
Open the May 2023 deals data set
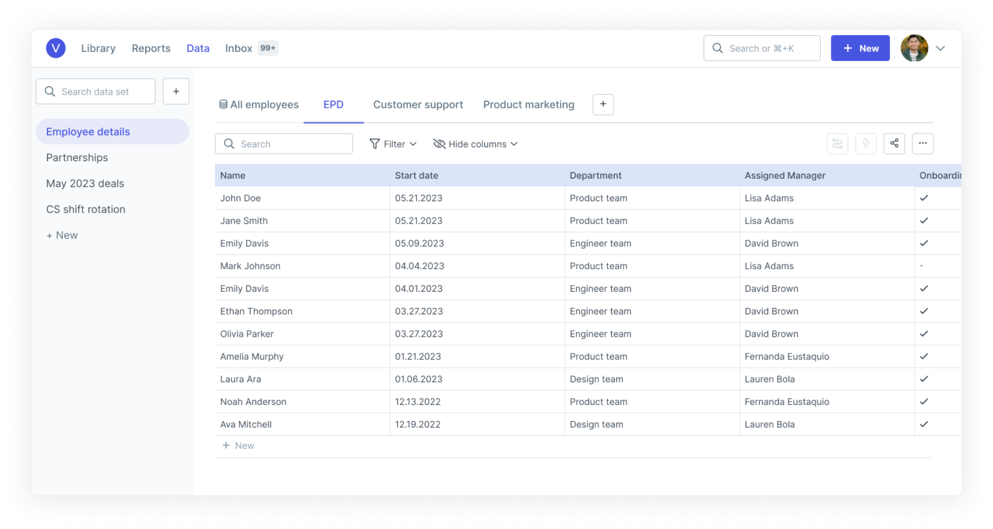pos(85,183)
